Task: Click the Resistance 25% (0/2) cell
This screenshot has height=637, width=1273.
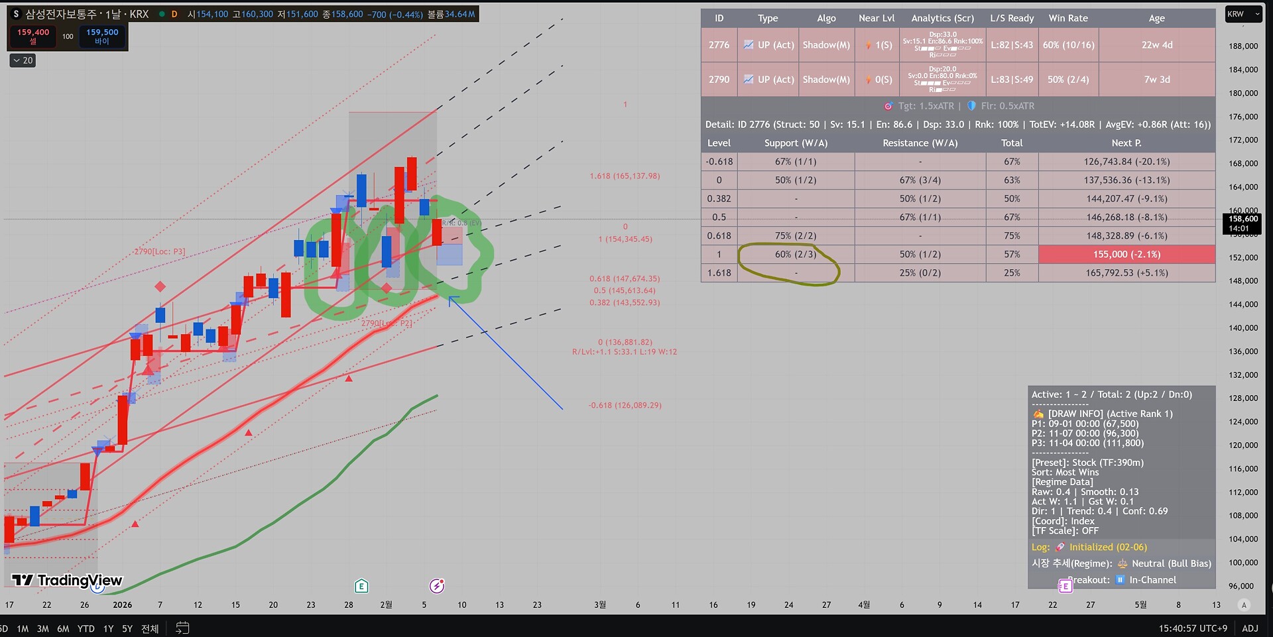Action: point(920,273)
